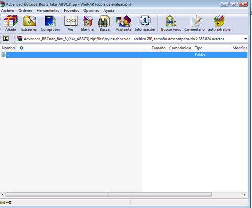Open the Herramientas menu
Image resolution: width=252 pixels, height=208 pixels.
(x=48, y=11)
